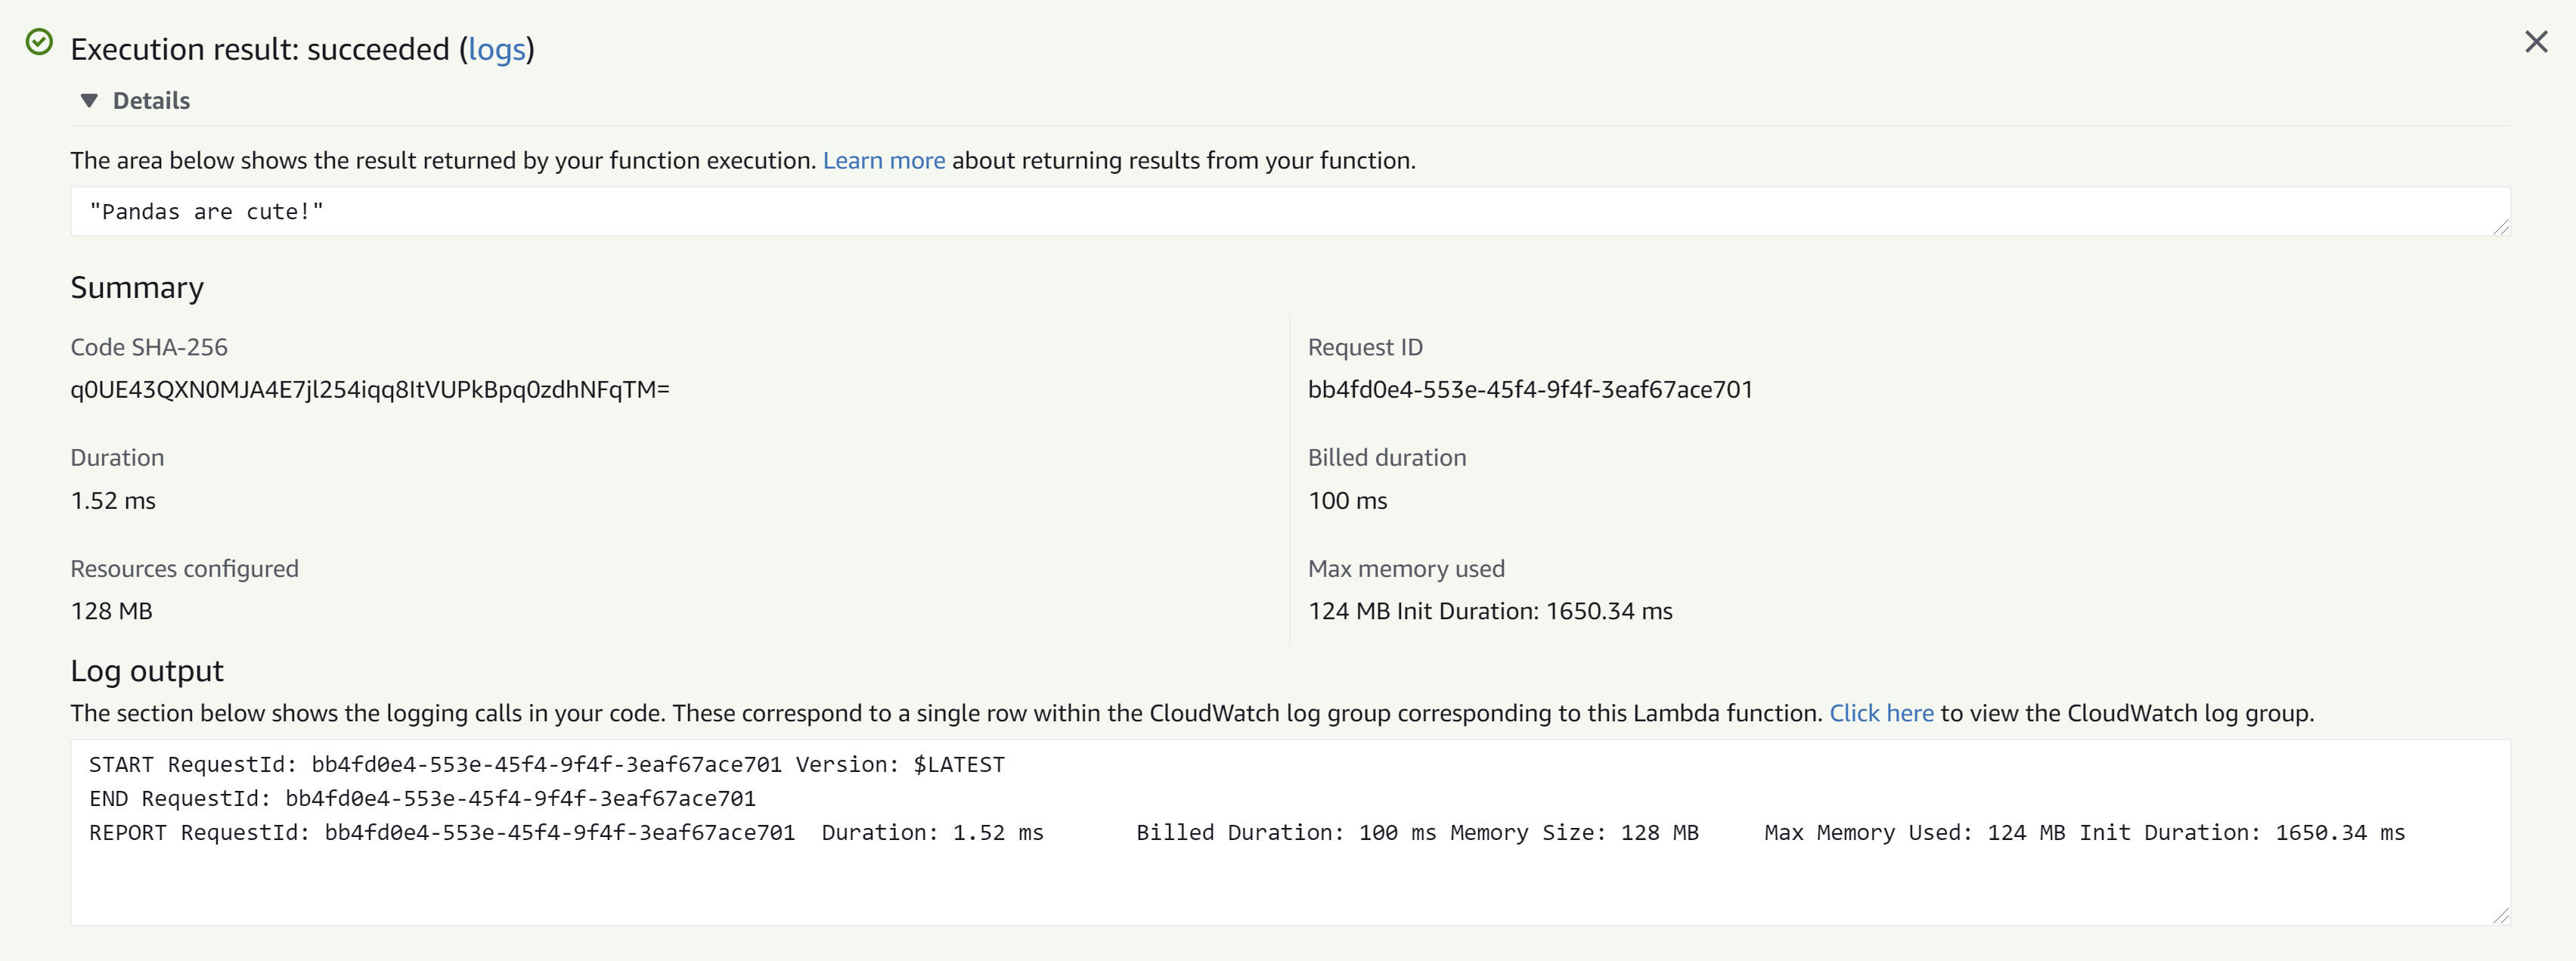Image resolution: width=2576 pixels, height=961 pixels.
Task: Open the Learn more link
Action: (884, 161)
